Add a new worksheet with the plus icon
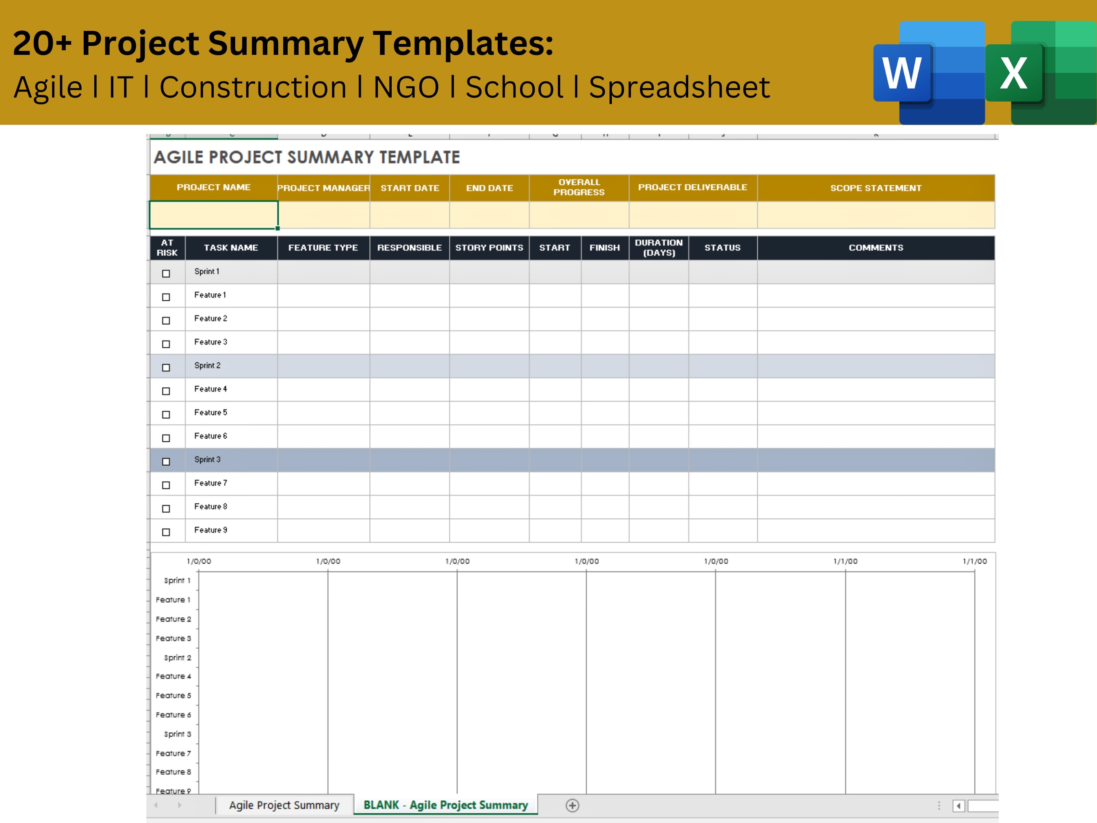Image resolution: width=1097 pixels, height=823 pixels. click(x=573, y=805)
